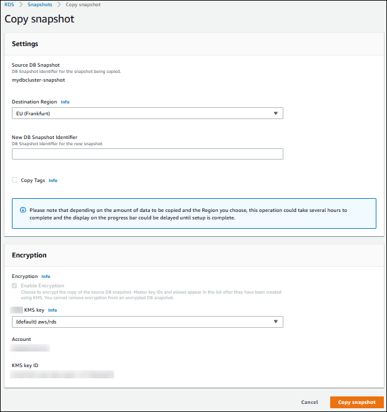Click the info circle icon in the notice banner
The image size is (387, 412).
point(22,210)
